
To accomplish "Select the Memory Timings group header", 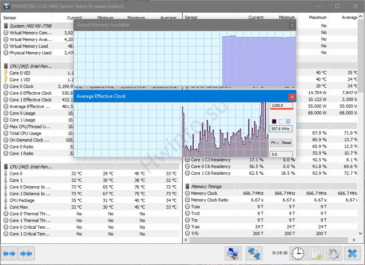I will [x=206, y=187].
